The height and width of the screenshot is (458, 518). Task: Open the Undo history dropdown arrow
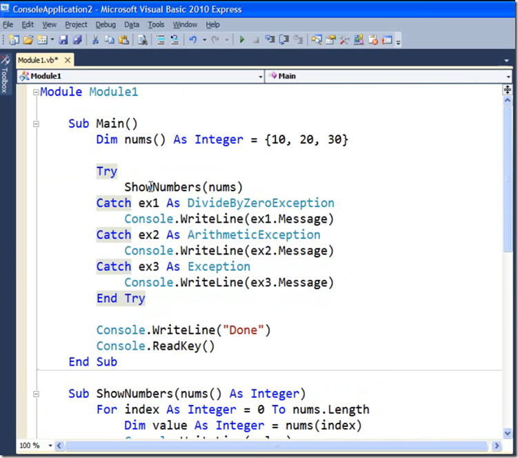(x=204, y=40)
